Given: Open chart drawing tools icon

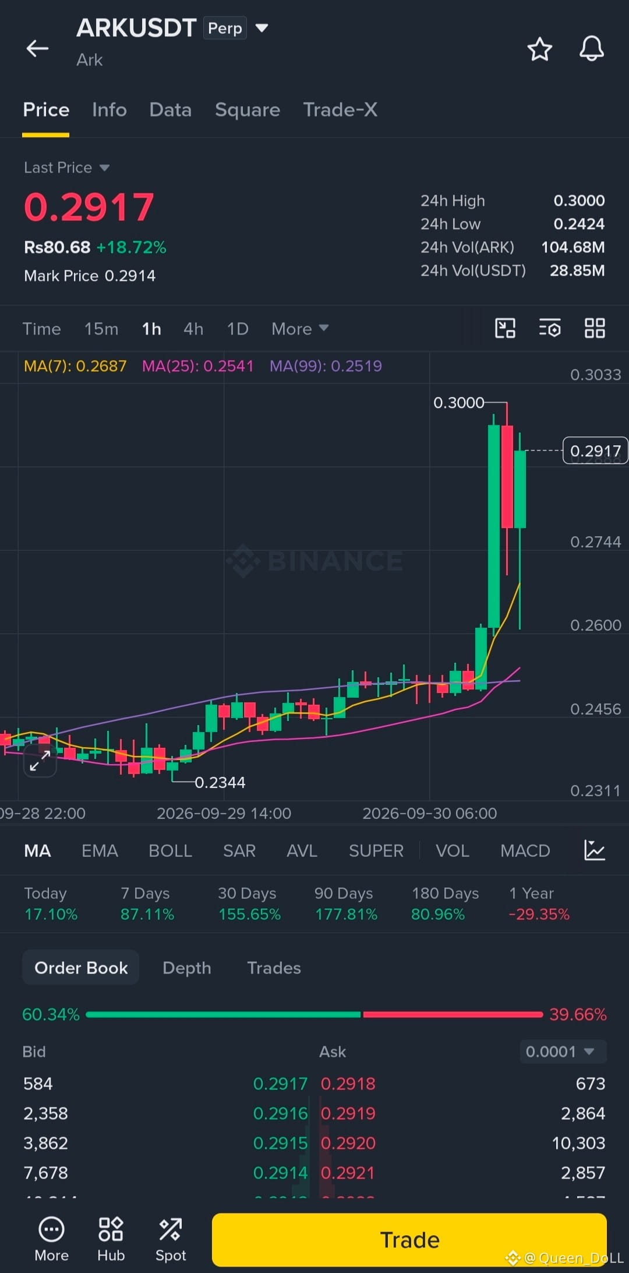Looking at the screenshot, I should click(x=505, y=328).
